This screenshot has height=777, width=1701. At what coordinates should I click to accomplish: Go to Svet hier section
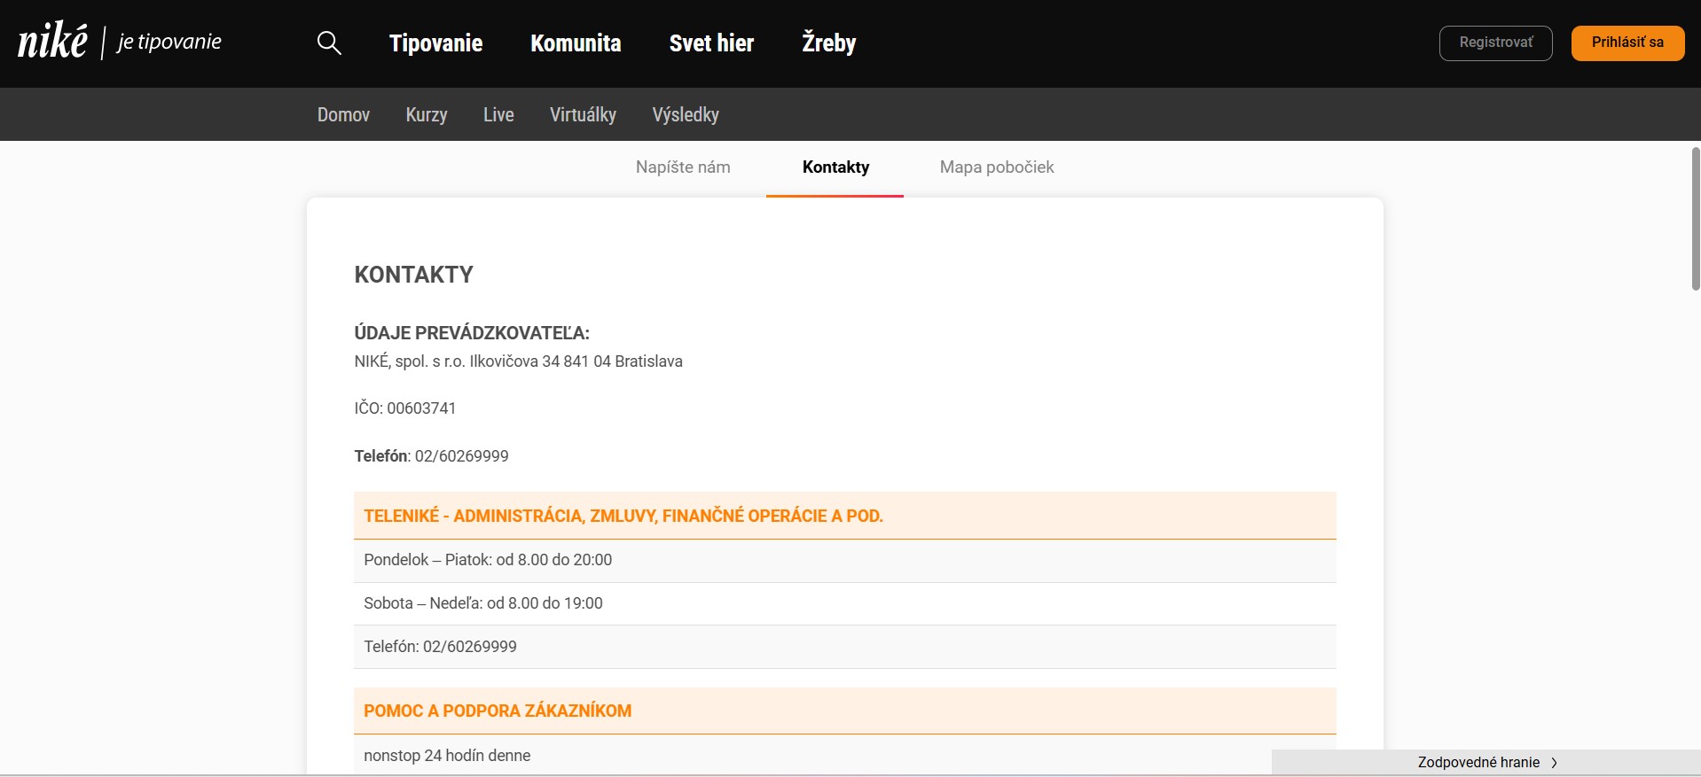tap(711, 43)
